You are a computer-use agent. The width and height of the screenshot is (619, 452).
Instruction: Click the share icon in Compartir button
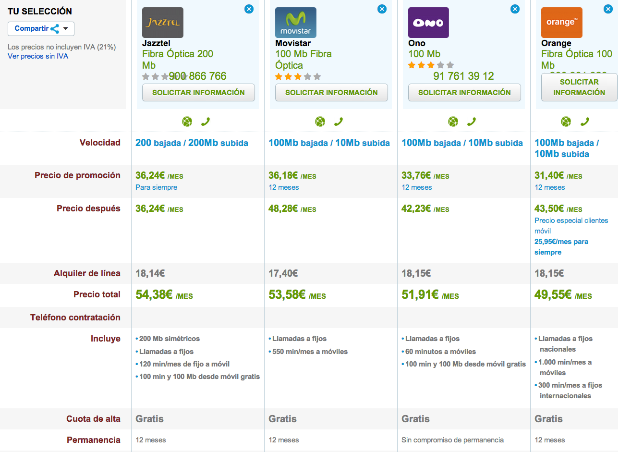[x=55, y=29]
